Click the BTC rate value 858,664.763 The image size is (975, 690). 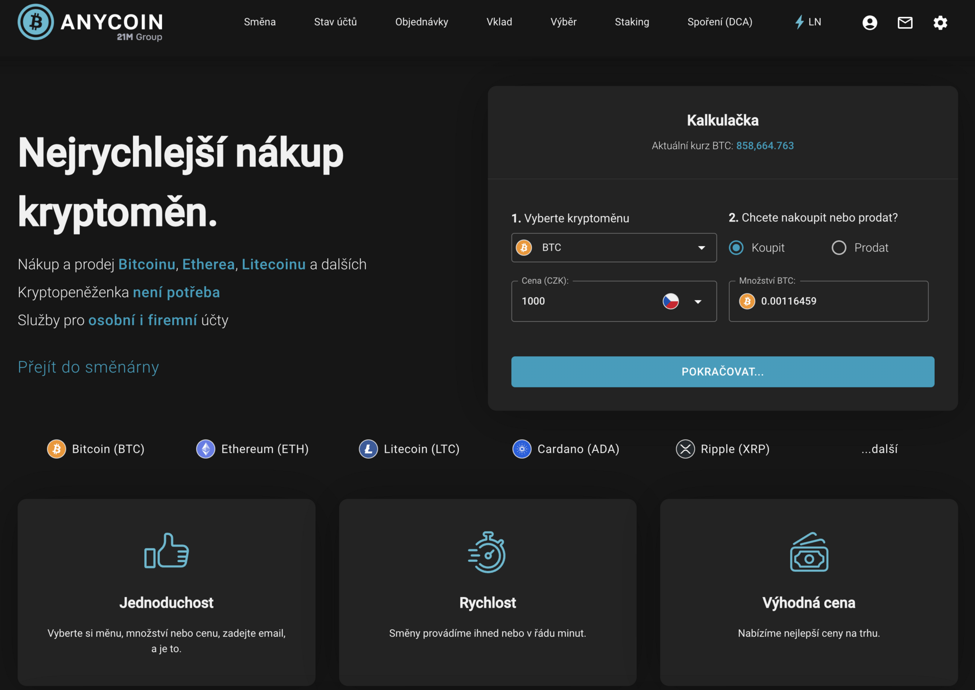764,146
